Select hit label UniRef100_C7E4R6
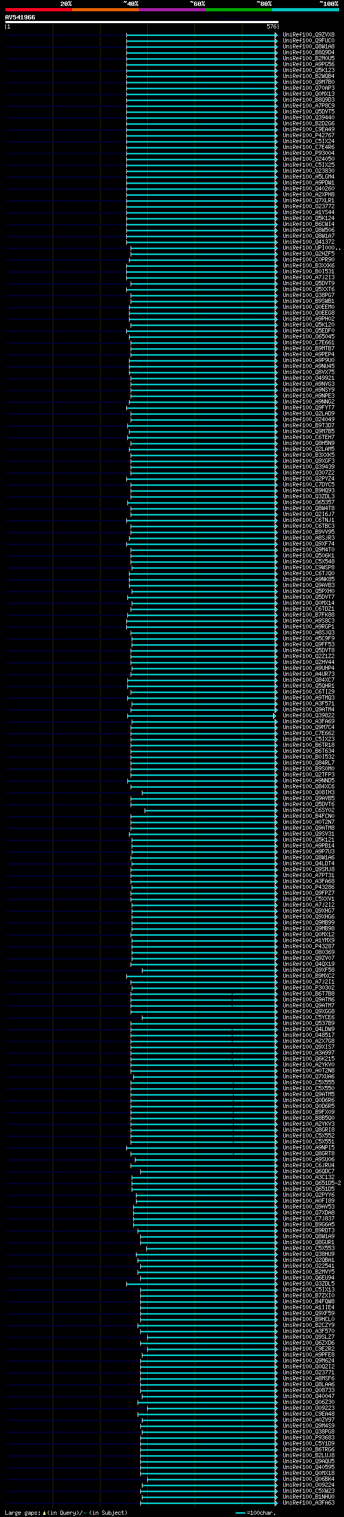Screen dimensions: 344x1517 pos(309,147)
